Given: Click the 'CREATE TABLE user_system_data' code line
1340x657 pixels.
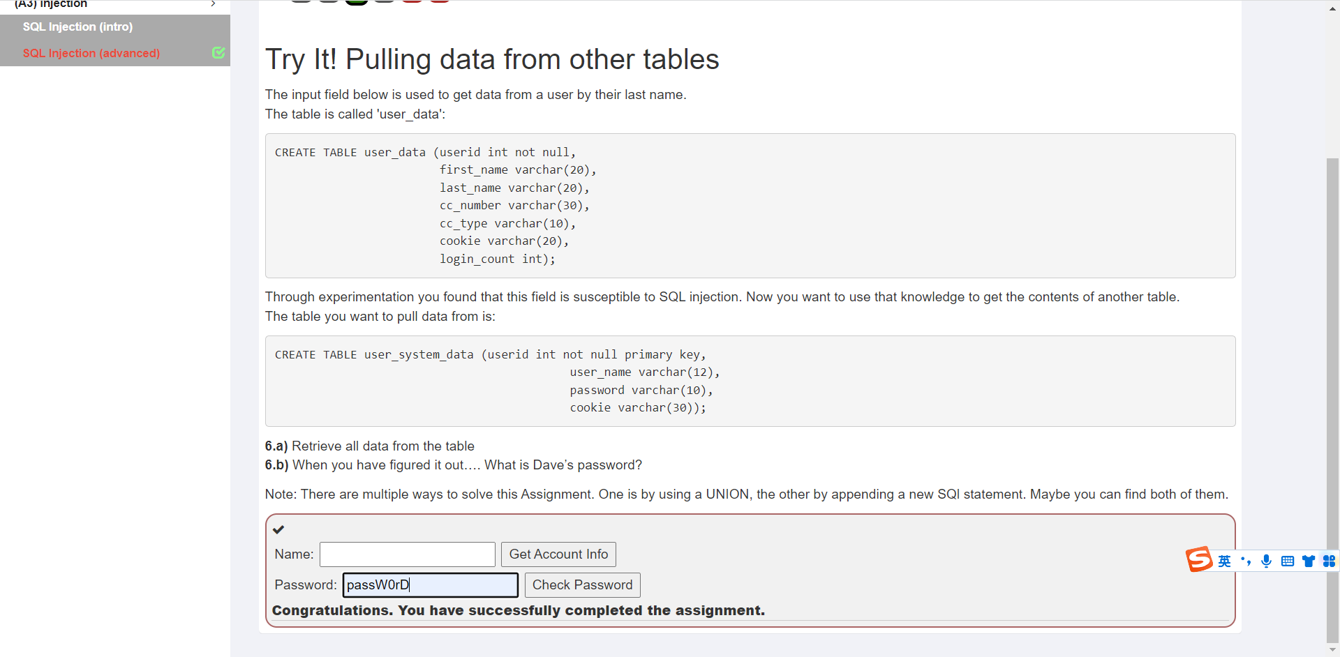Looking at the screenshot, I should (491, 355).
